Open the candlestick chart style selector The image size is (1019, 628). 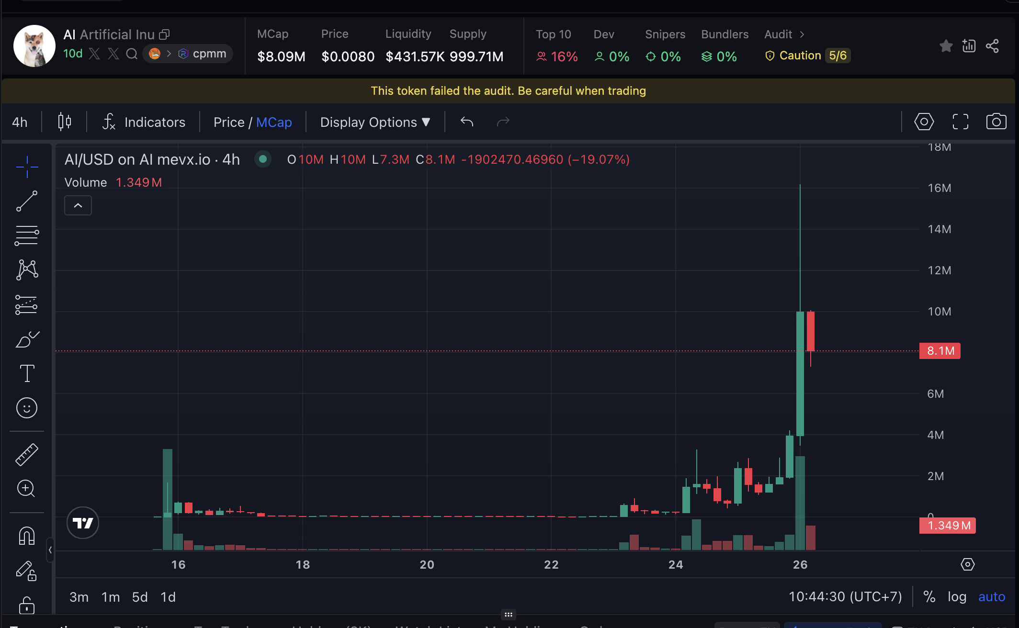pos(65,122)
